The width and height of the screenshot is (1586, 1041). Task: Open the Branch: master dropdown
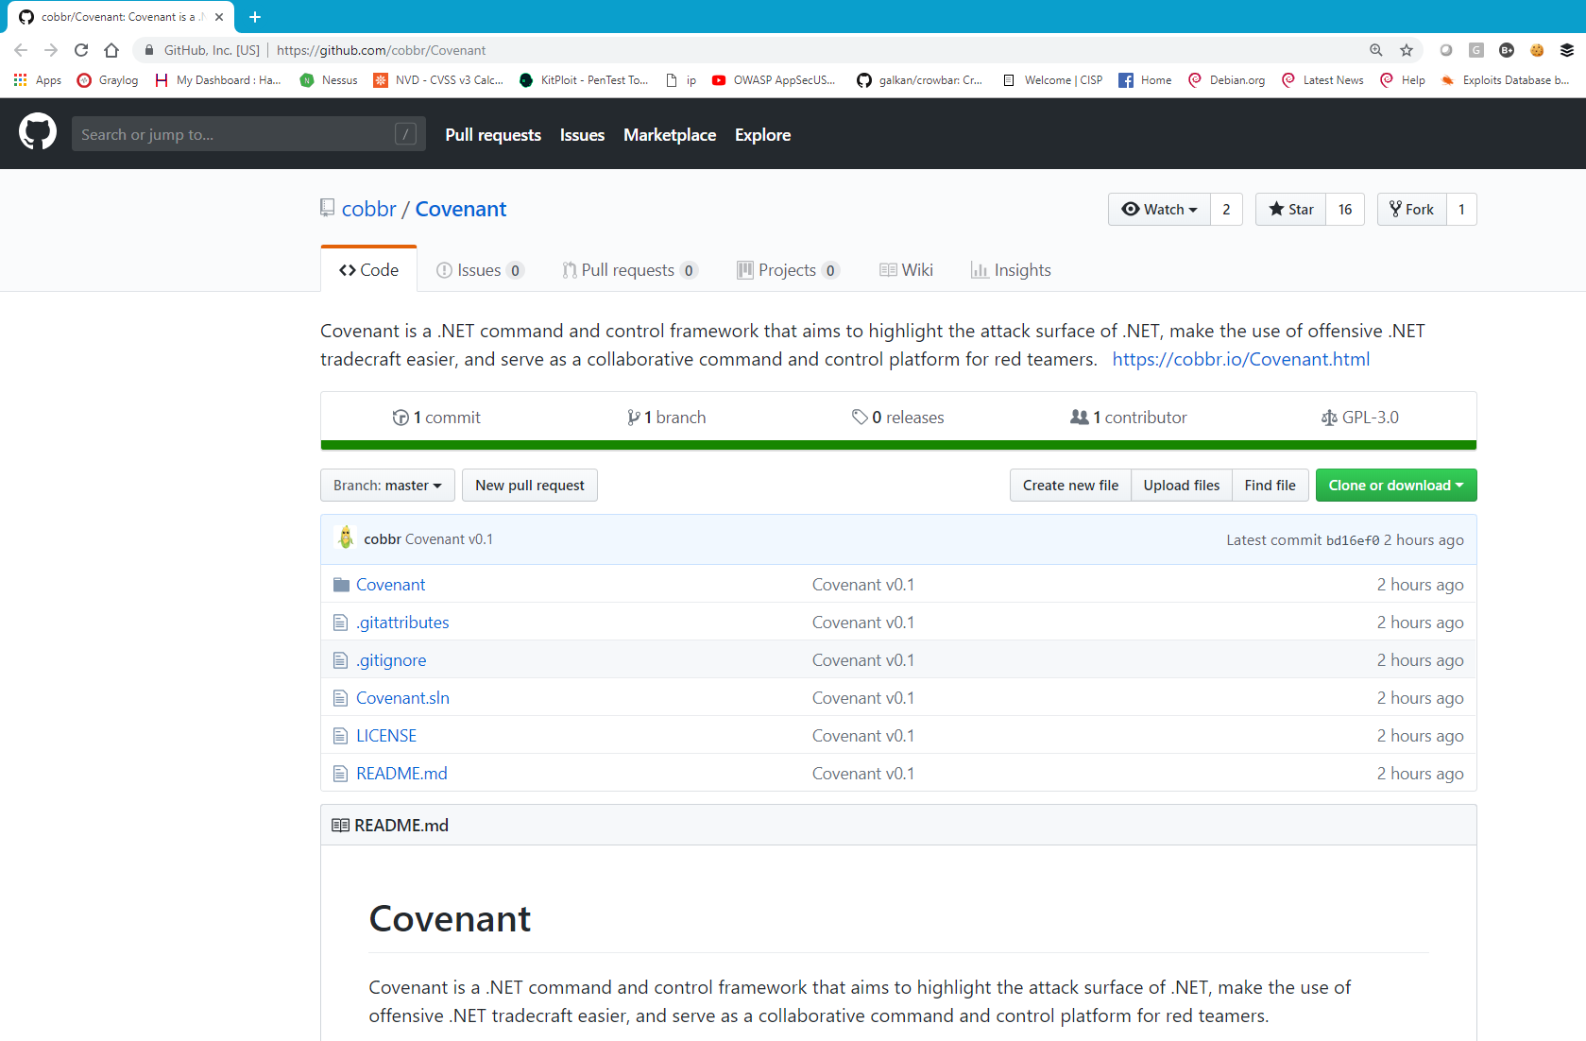pos(386,485)
